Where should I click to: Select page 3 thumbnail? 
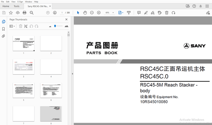(24, 67)
